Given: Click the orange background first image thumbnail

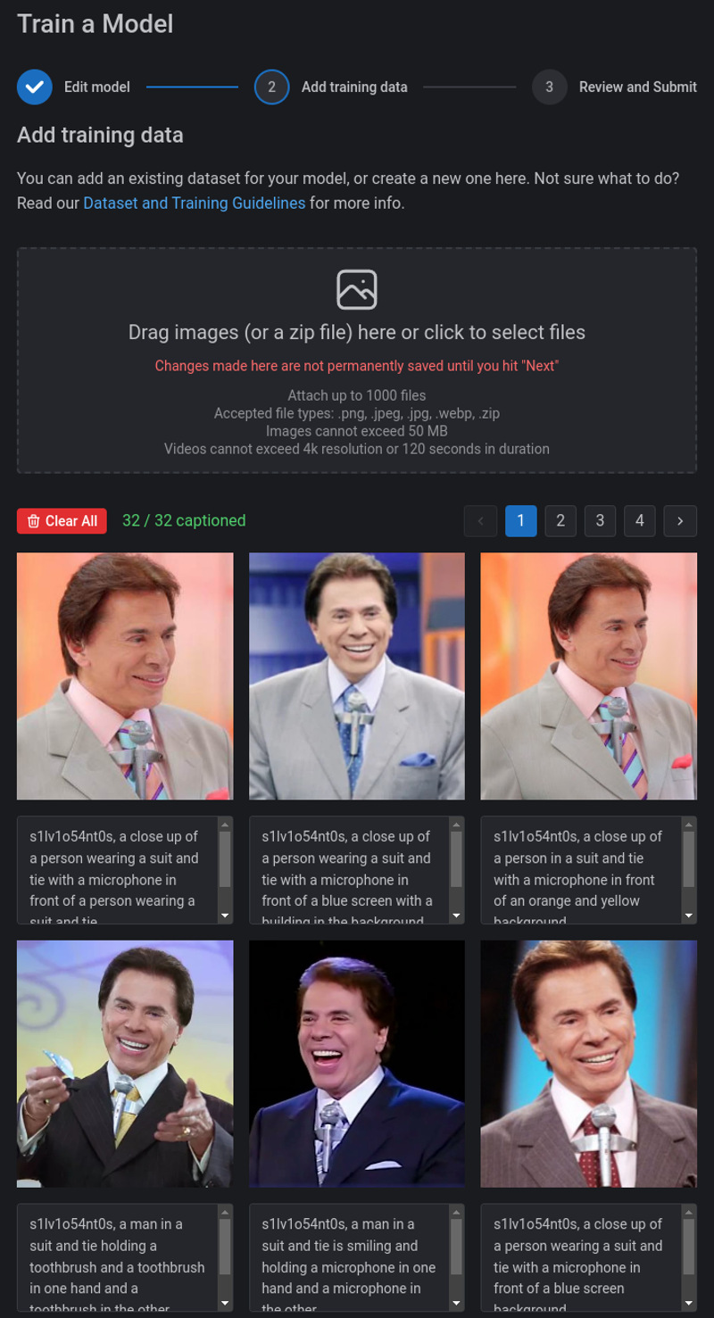Looking at the screenshot, I should point(125,676).
